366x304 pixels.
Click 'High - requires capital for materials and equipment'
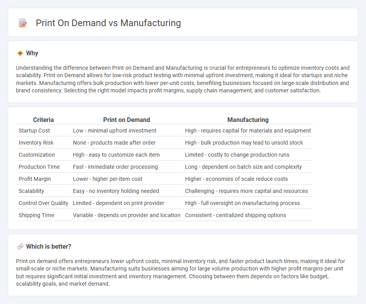pos(248,131)
